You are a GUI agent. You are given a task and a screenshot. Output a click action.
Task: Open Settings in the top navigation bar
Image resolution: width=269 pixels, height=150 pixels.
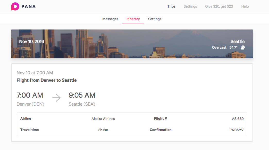click(190, 6)
